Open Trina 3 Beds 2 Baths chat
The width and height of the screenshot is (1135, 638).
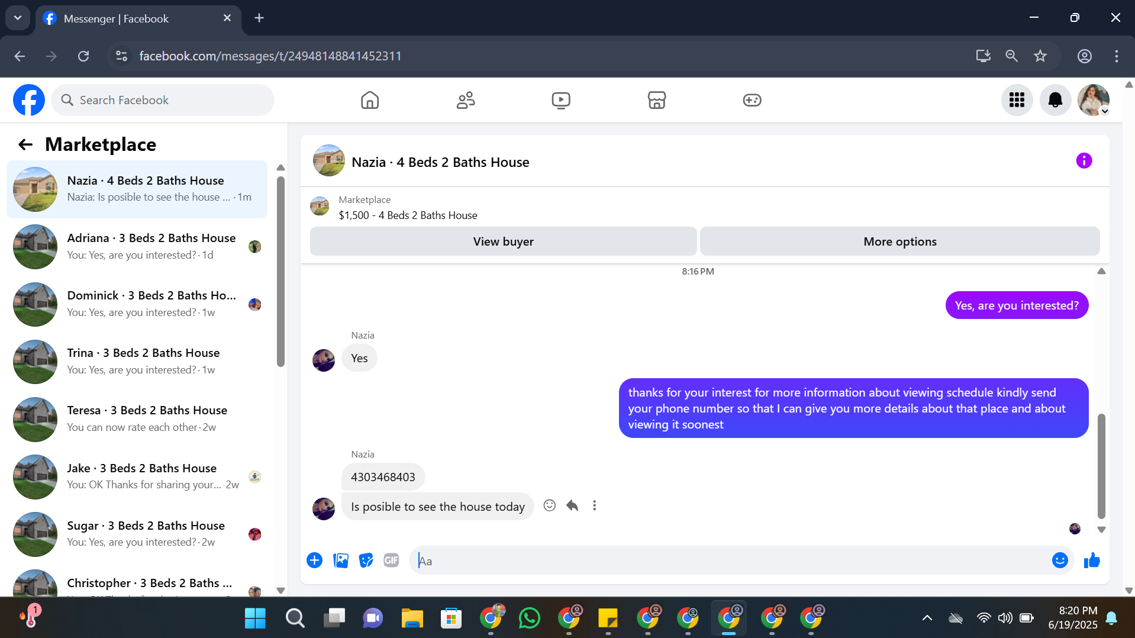pyautogui.click(x=137, y=362)
